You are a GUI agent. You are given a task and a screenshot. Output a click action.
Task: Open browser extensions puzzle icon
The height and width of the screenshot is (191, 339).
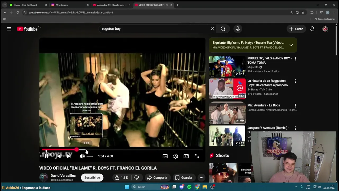(312, 12)
